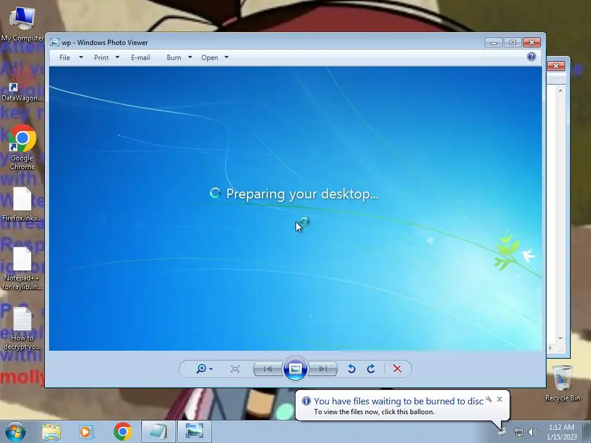Screen dimensions: 591x443
Task: Expand the File dropdown arrow
Action: pyautogui.click(x=81, y=57)
